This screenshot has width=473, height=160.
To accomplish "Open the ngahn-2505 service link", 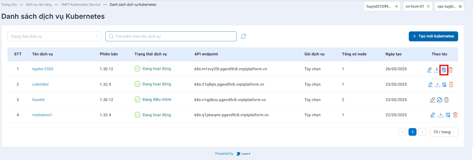I will [43, 69].
